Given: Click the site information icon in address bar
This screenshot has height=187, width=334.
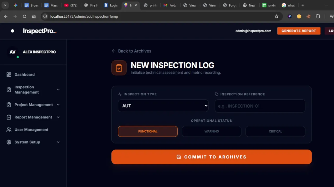Looking at the screenshot, I should tap(45, 16).
